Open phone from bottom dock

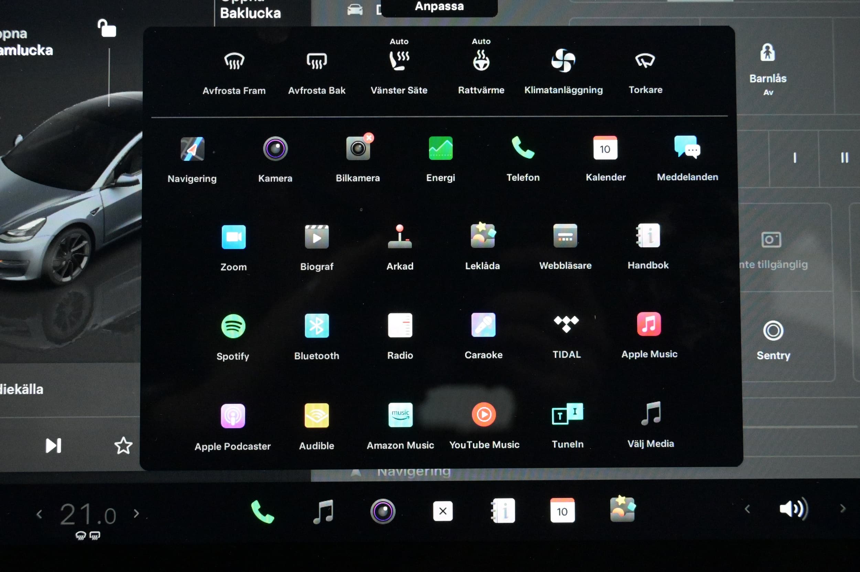tap(262, 512)
